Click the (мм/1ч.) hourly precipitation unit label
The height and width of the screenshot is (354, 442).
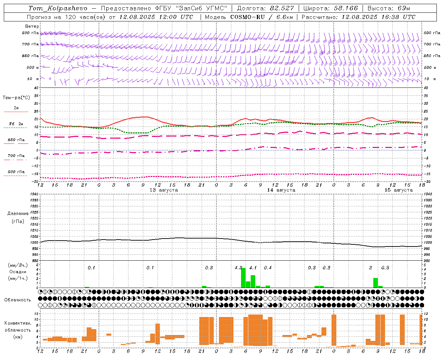(x=18, y=278)
